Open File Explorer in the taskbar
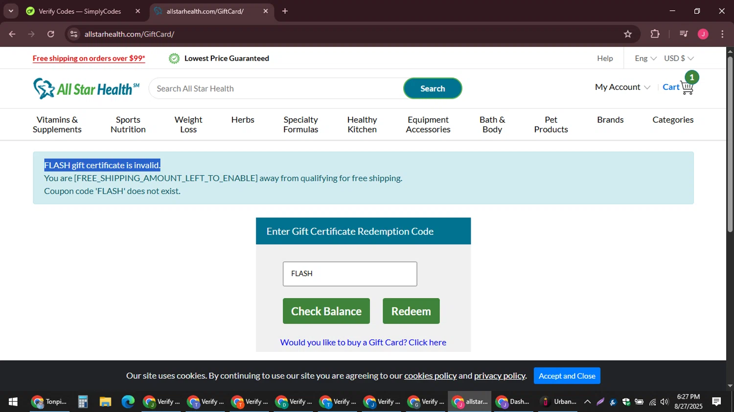The width and height of the screenshot is (734, 412). (105, 402)
